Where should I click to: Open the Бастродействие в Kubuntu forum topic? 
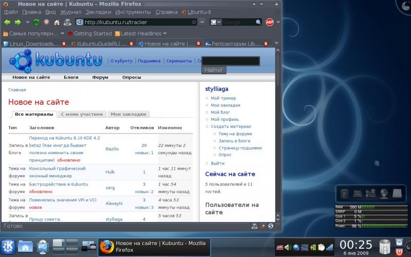click(x=59, y=184)
